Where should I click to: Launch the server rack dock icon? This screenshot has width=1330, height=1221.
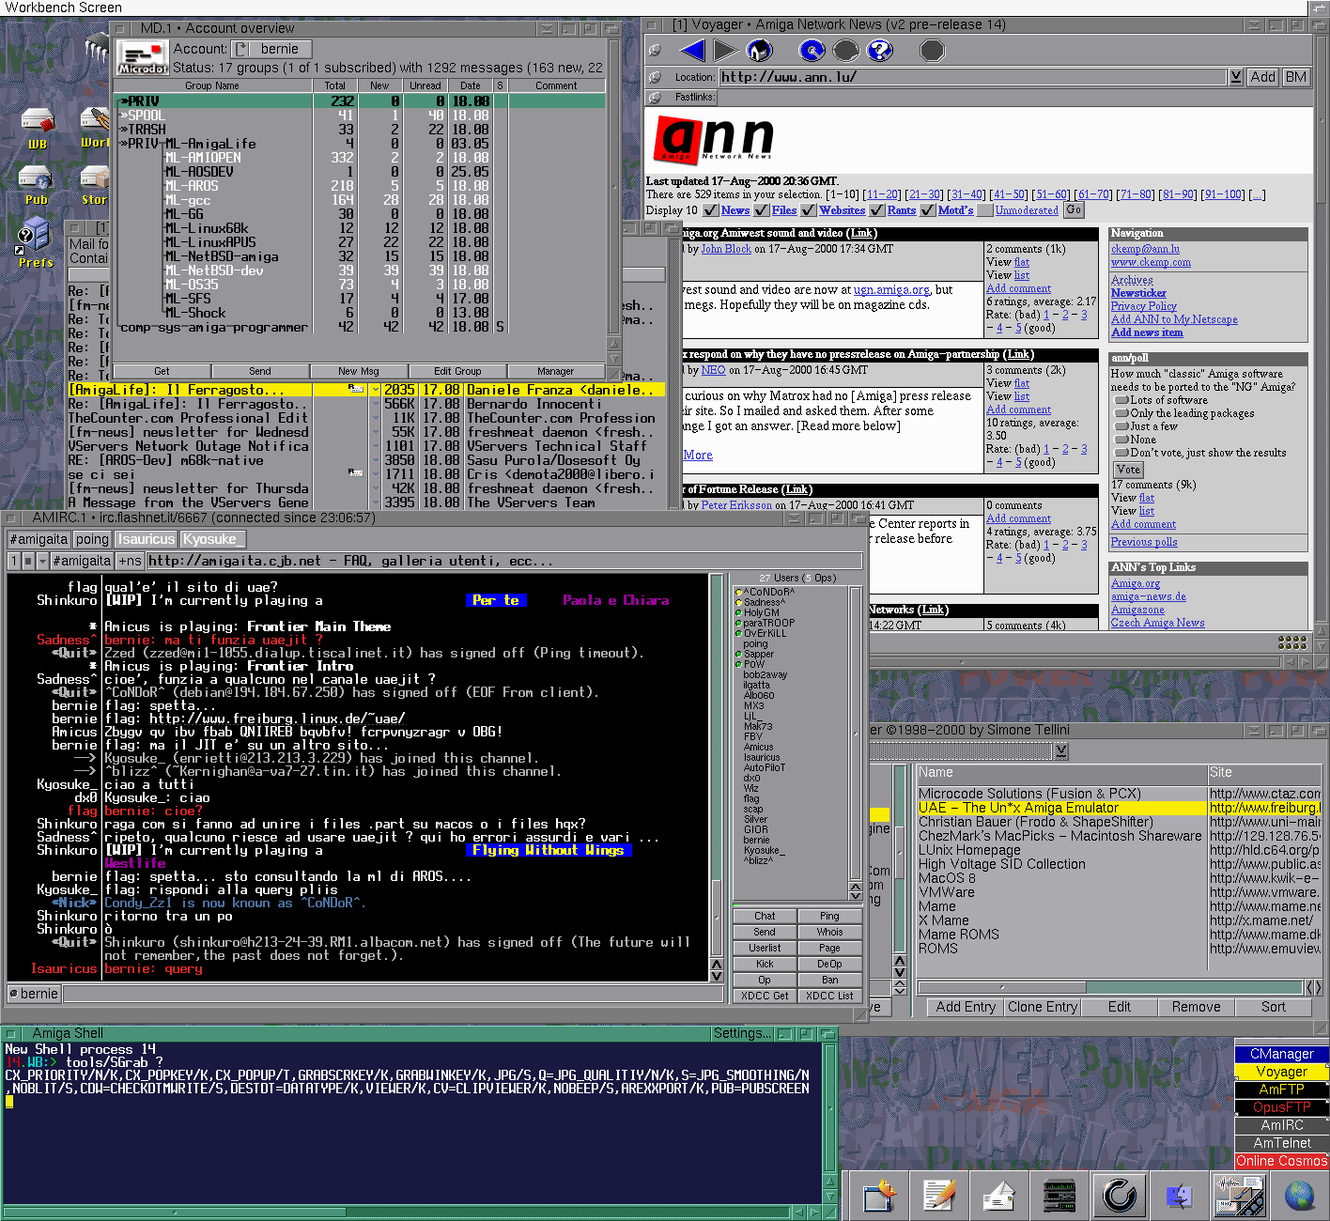click(x=1059, y=1196)
